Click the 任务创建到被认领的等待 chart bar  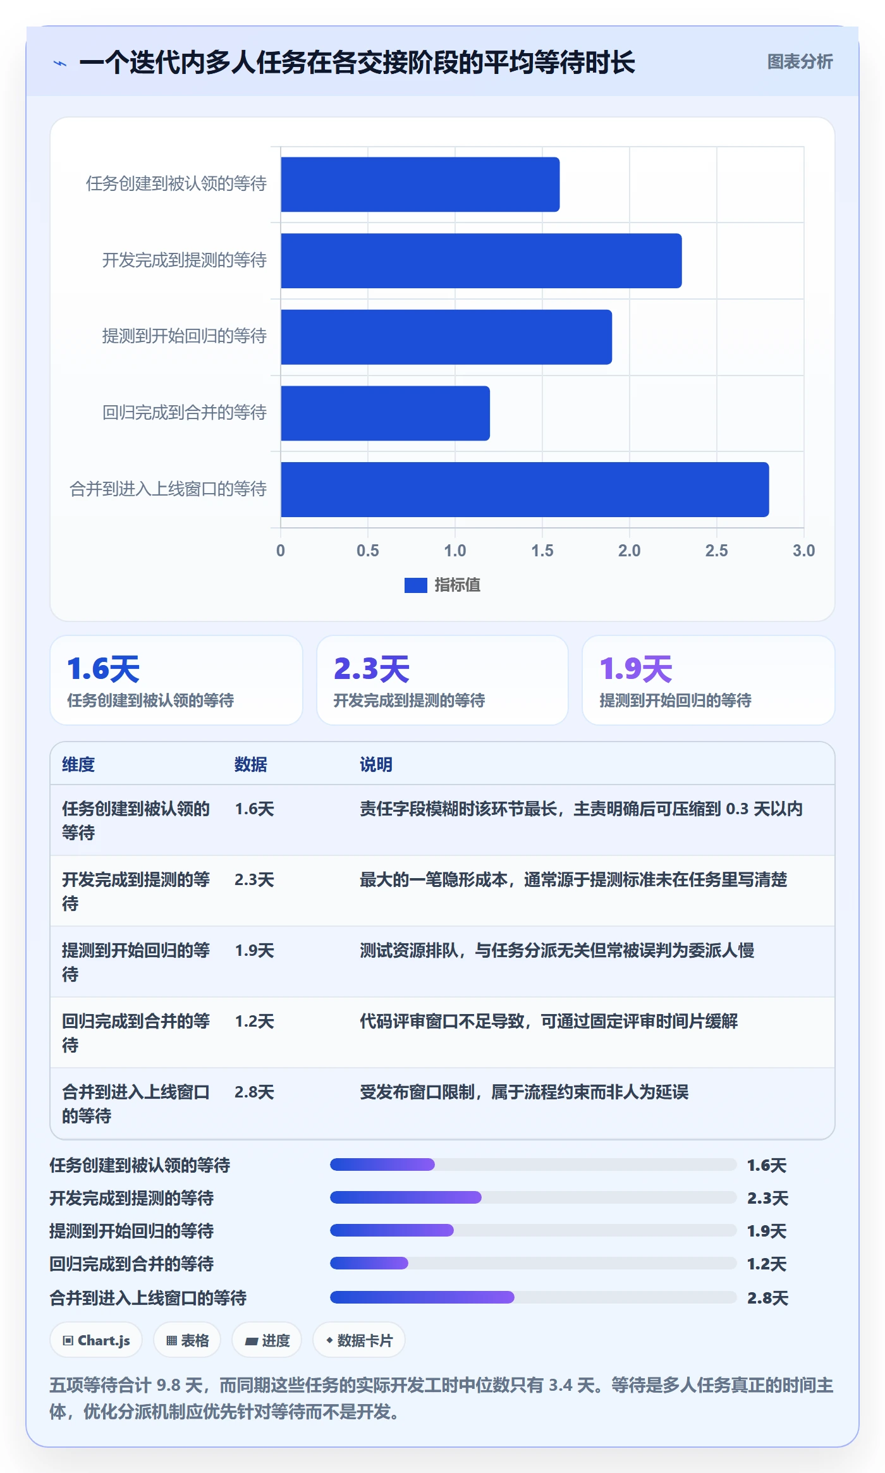tap(420, 185)
